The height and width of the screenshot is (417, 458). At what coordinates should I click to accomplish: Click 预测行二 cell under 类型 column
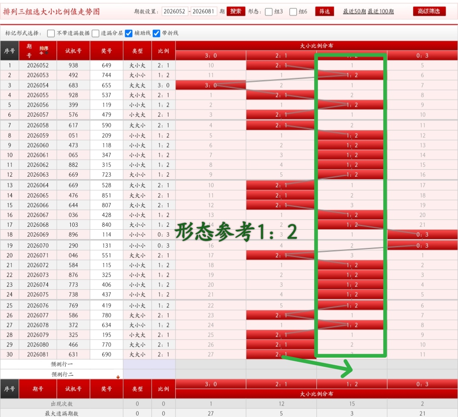point(137,374)
